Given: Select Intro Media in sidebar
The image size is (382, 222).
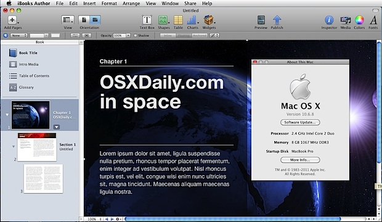Looking at the screenshot, I should pyautogui.click(x=24, y=64).
